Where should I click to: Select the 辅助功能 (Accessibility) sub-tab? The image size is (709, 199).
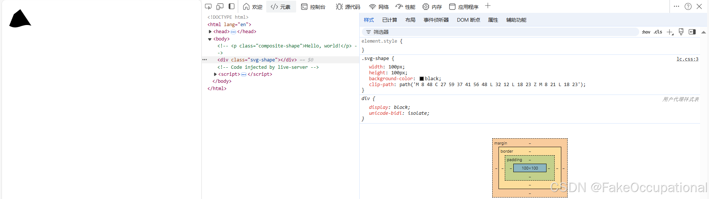(x=516, y=20)
